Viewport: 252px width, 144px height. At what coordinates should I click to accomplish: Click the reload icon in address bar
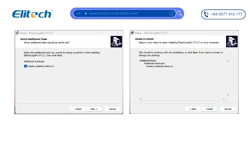(171, 13)
